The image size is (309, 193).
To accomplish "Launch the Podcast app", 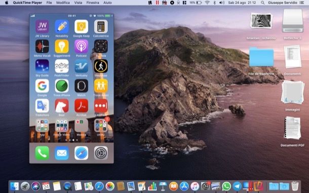I will 81,46.
